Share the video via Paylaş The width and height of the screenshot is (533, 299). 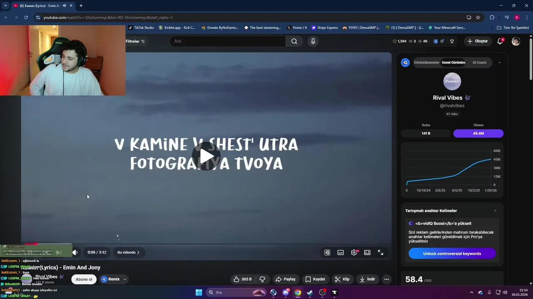pos(286,279)
